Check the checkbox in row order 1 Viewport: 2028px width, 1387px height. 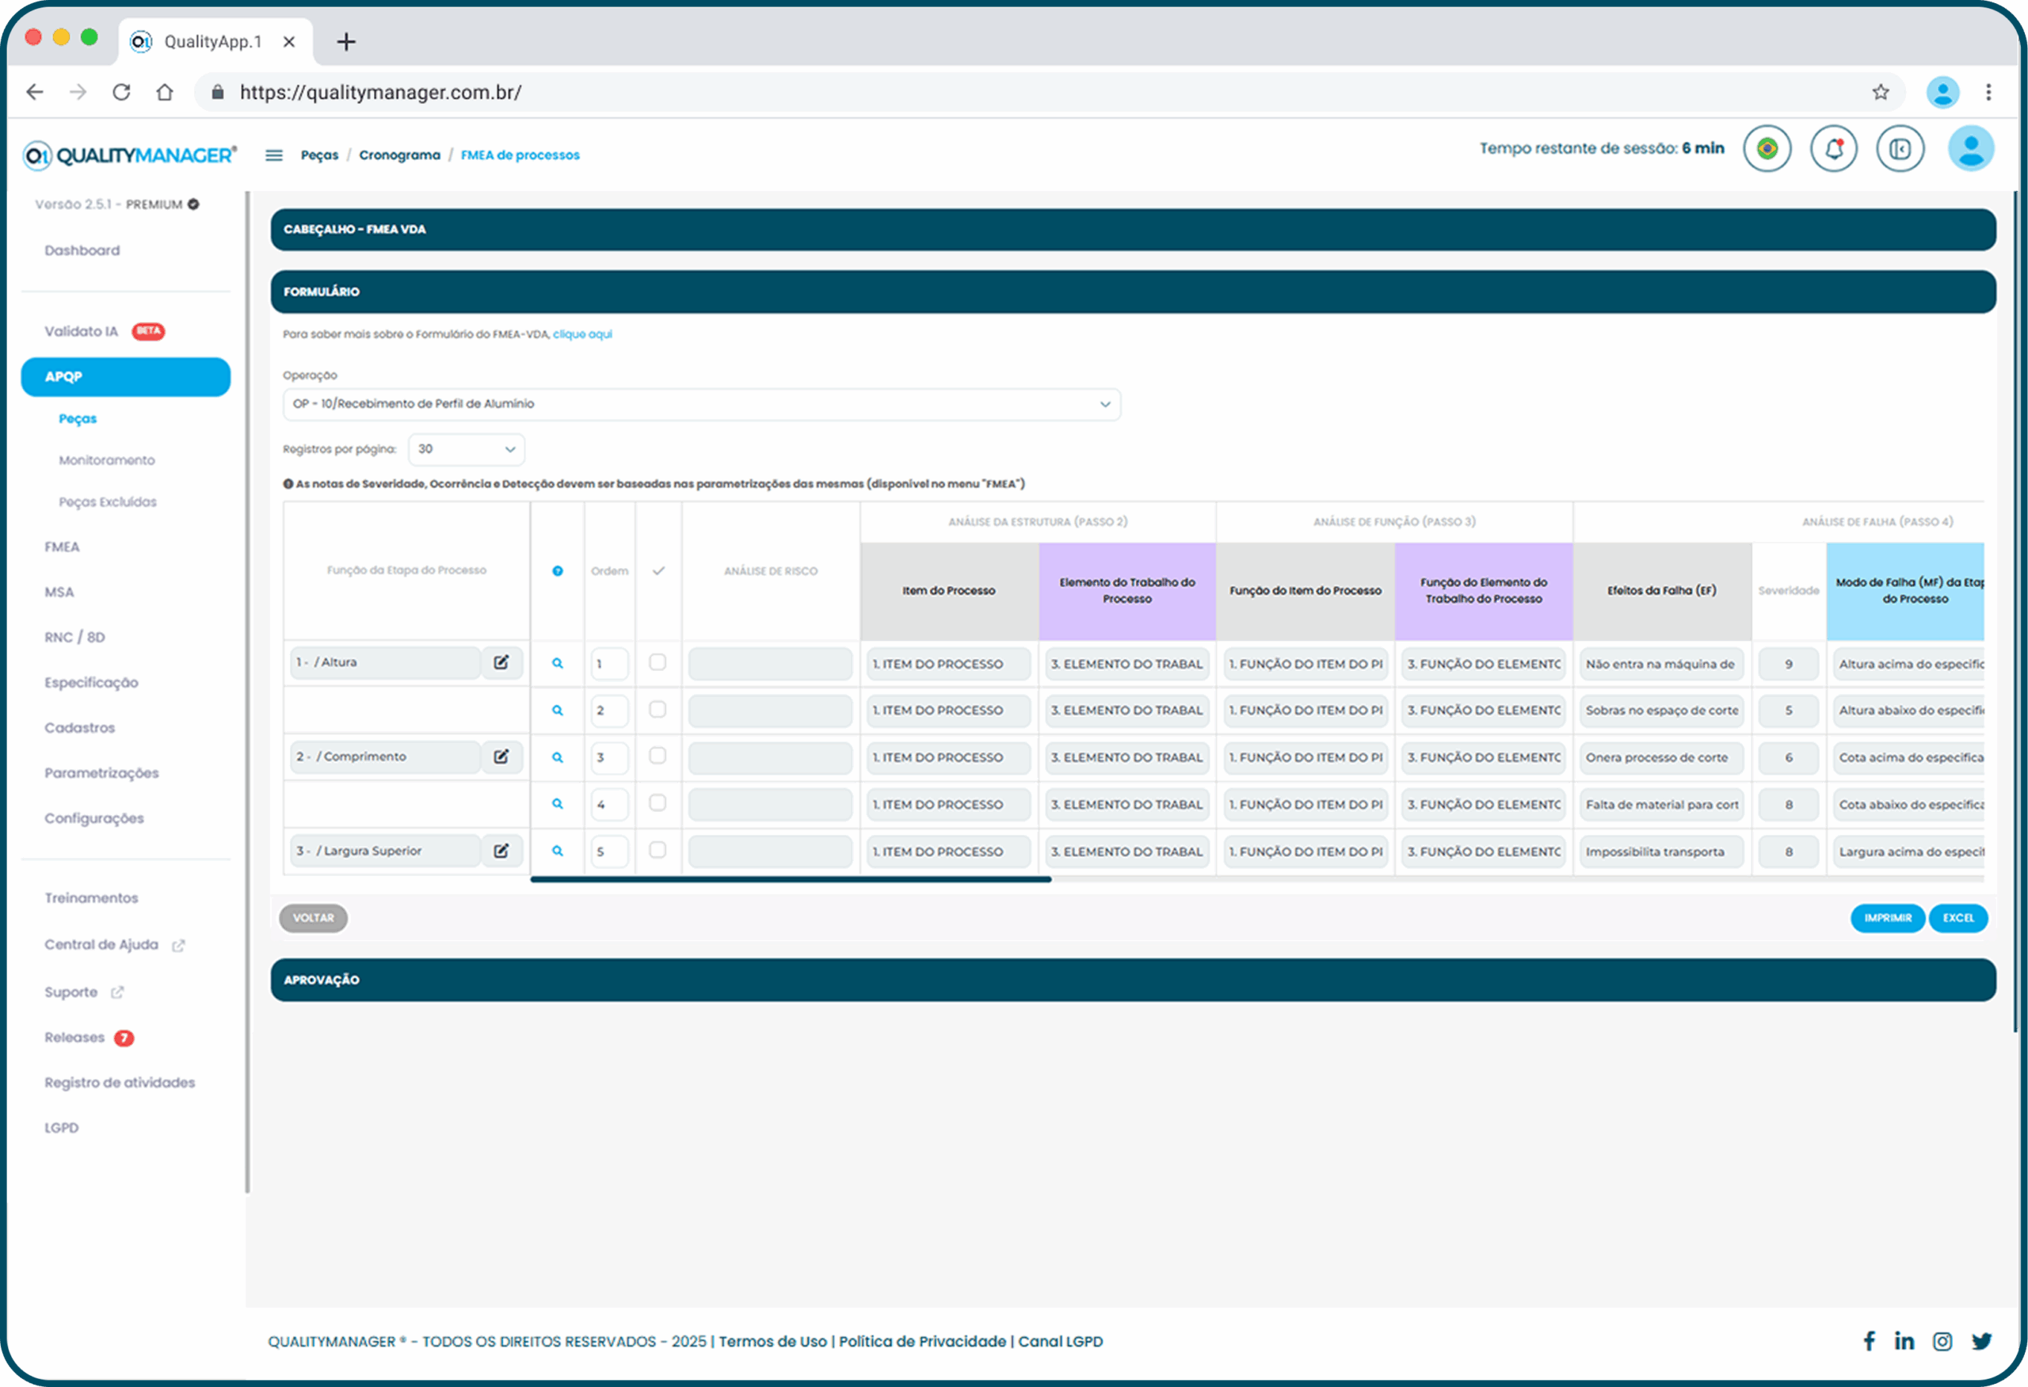click(658, 663)
